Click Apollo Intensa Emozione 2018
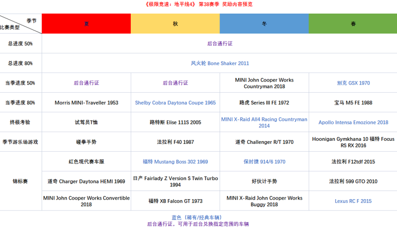The image size is (397, 229). coord(353,123)
